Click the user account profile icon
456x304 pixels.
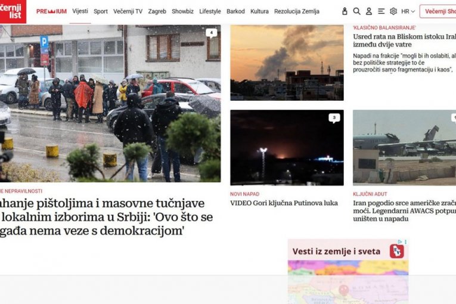point(369,11)
